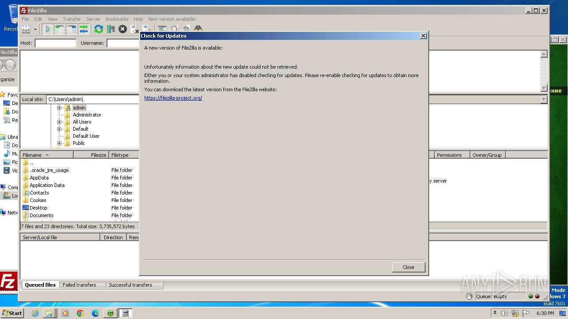Image resolution: width=568 pixels, height=319 pixels.
Task: Select the Default User folder in tree
Action: 86,136
